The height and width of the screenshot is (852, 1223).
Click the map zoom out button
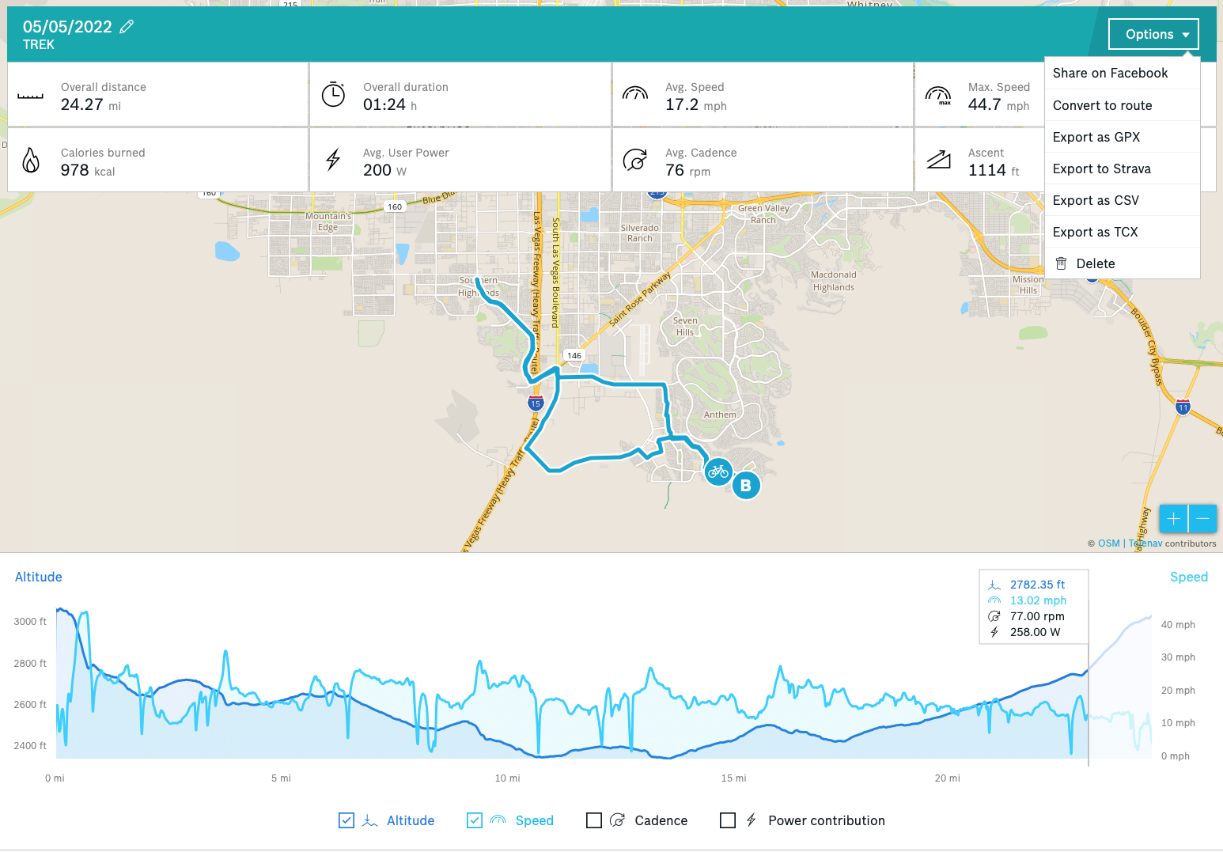pos(1202,518)
